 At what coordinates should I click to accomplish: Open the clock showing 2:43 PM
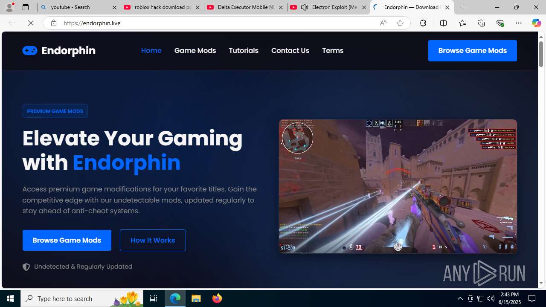509,298
